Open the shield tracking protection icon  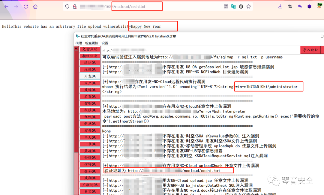click(67, 7)
